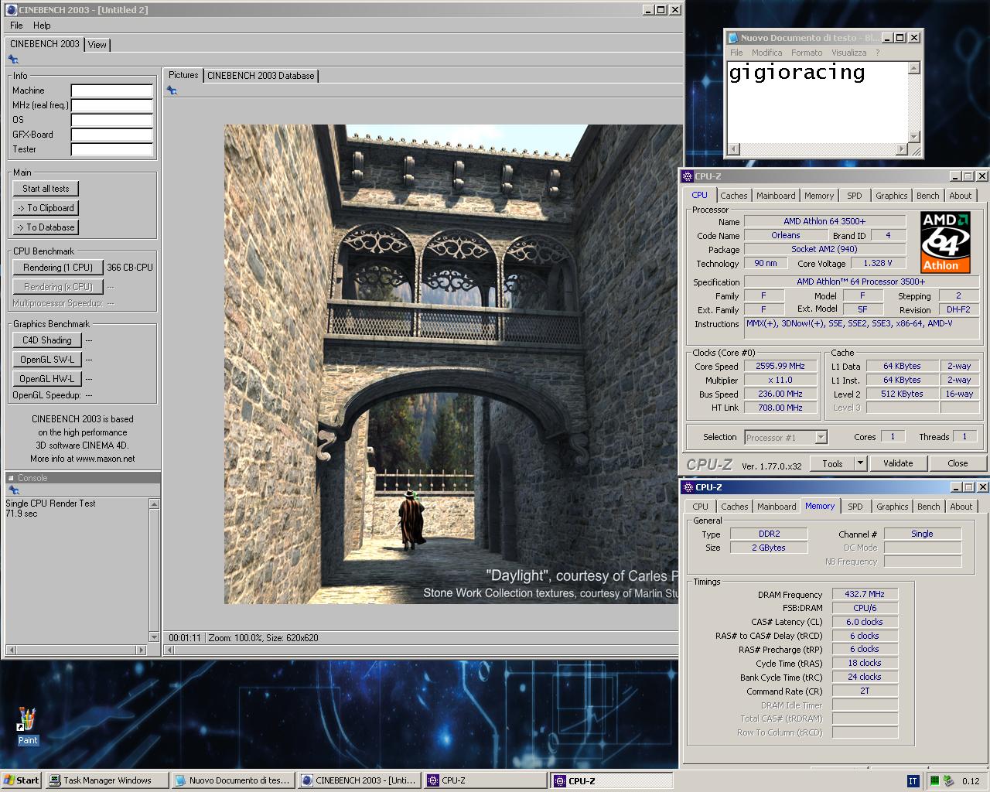
Task: Click the network tray icon
Action: (x=948, y=781)
